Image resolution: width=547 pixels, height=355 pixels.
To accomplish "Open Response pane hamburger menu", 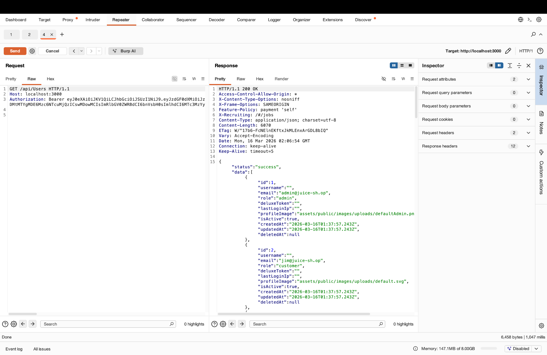I will (x=412, y=79).
